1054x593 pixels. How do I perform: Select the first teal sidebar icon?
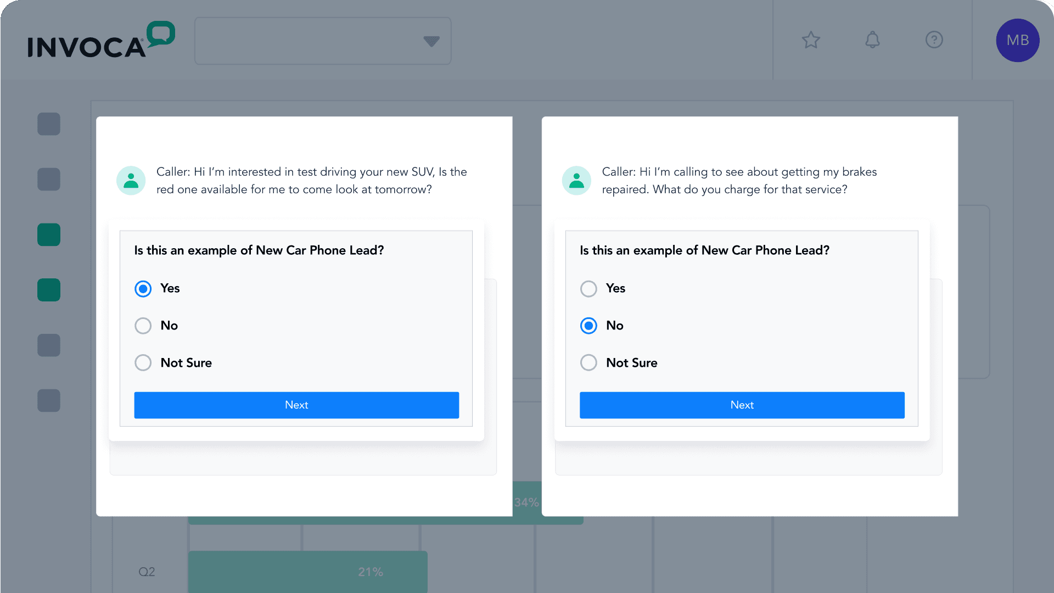pyautogui.click(x=49, y=234)
